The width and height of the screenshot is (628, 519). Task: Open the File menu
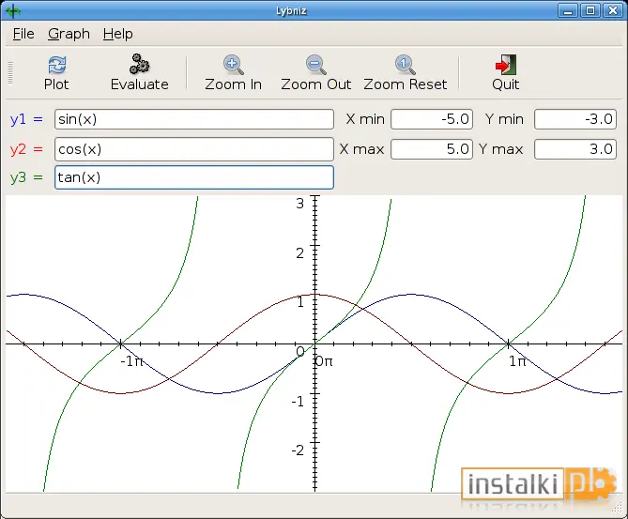pyautogui.click(x=23, y=34)
